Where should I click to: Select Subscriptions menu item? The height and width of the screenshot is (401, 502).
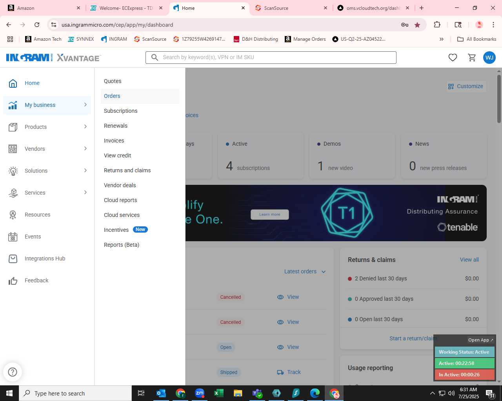point(140,111)
